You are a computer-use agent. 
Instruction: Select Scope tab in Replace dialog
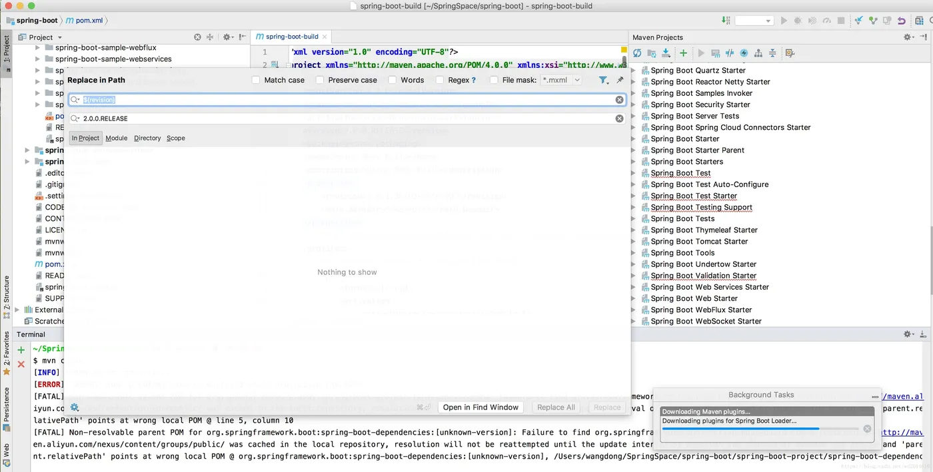point(176,138)
